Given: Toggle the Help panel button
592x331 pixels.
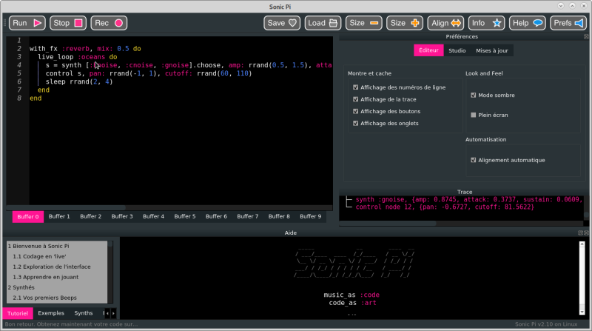Looking at the screenshot, I should [528, 23].
